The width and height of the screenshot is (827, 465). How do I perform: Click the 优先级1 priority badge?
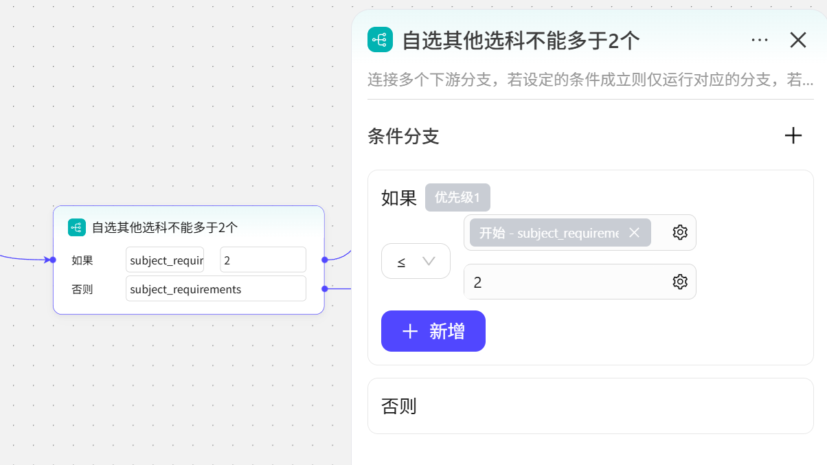(457, 197)
